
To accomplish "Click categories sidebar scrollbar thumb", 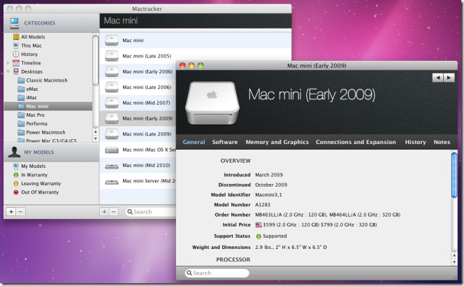I will [x=95, y=60].
